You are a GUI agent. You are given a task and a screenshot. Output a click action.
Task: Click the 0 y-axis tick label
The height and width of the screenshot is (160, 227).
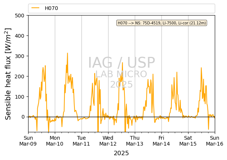click(23, 117)
